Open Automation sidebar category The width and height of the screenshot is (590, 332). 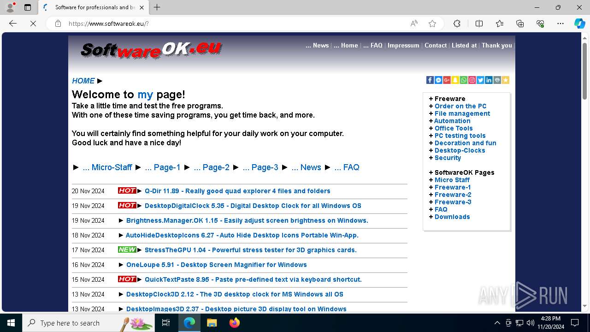(452, 121)
